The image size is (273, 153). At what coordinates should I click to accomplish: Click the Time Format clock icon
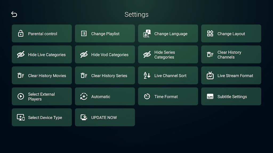tap(147, 96)
